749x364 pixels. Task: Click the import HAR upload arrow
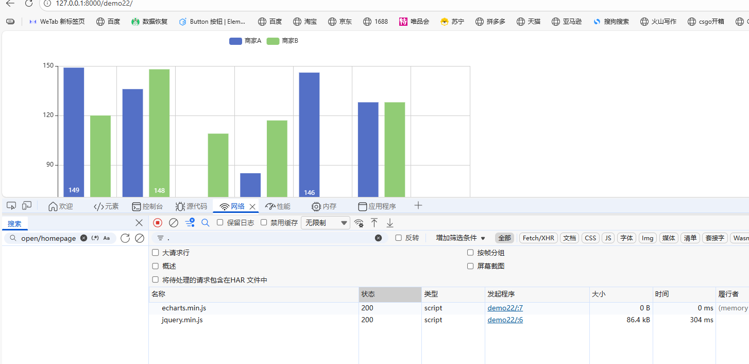coord(374,223)
